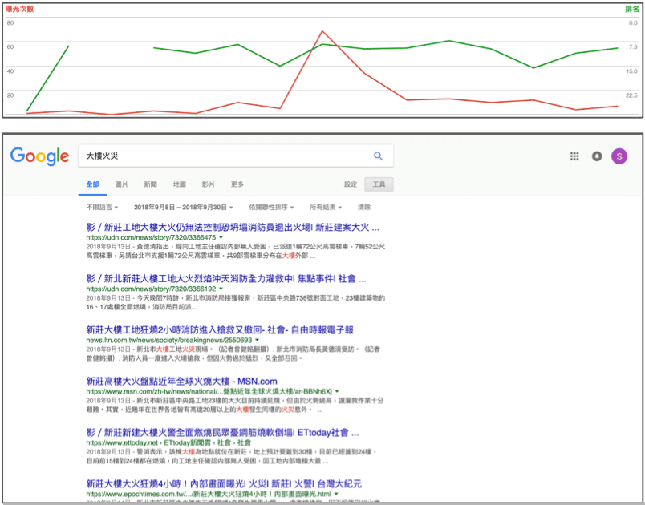The width and height of the screenshot is (645, 505).
Task: Click inside the search box containing 大樓火災
Action: point(160,156)
